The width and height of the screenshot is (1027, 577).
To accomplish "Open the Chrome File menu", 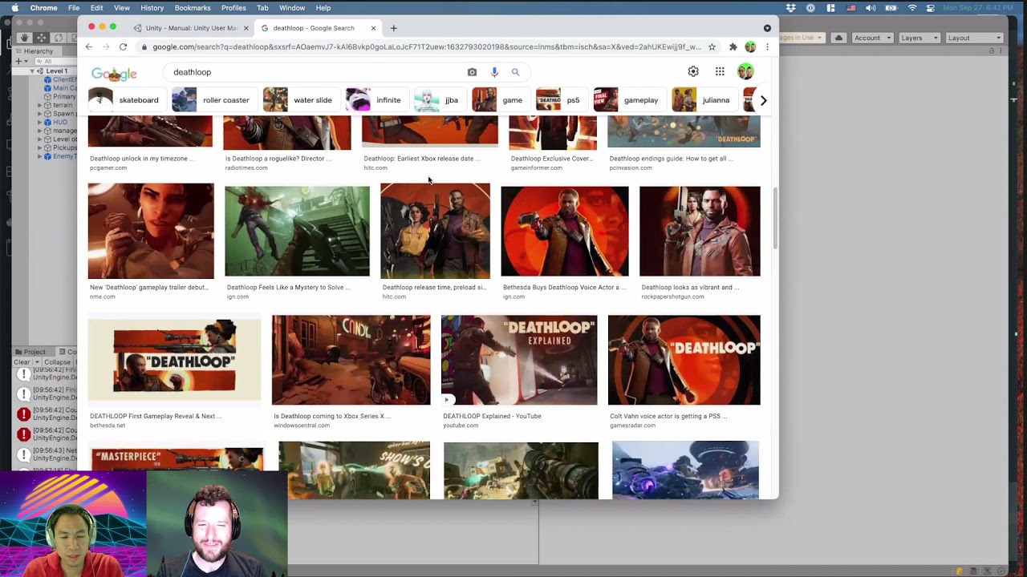I will coord(74,8).
